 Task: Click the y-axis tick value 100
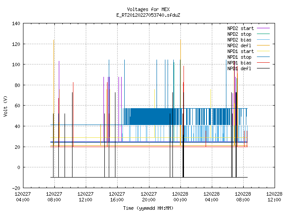click(16, 64)
